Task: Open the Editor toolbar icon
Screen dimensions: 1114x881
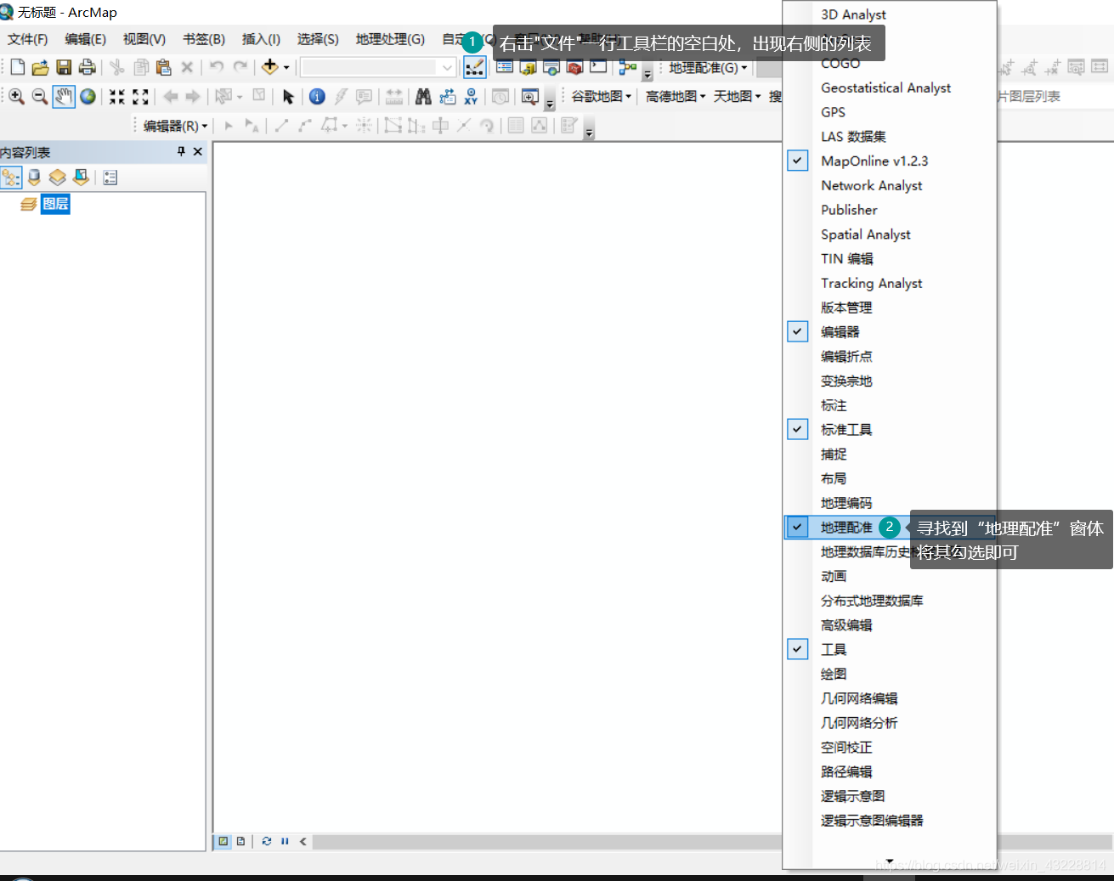Action: [475, 67]
